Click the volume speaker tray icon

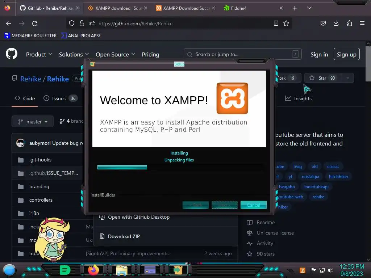click(x=331, y=270)
